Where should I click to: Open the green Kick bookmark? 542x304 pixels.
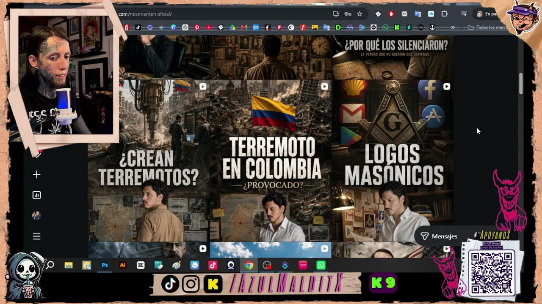397,27
